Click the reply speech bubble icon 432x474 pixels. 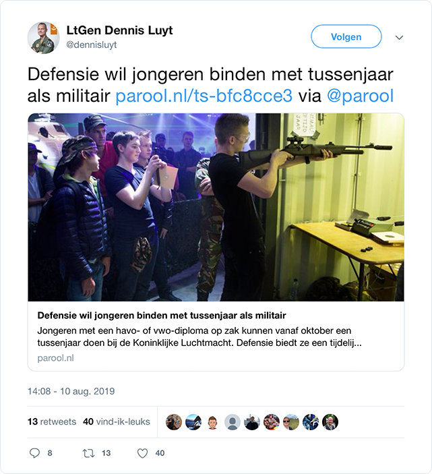(x=34, y=453)
